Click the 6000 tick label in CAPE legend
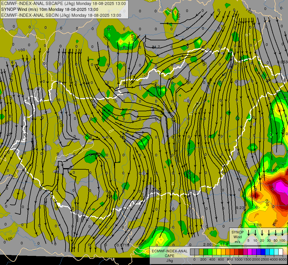288x265 pixels. coord(283,259)
